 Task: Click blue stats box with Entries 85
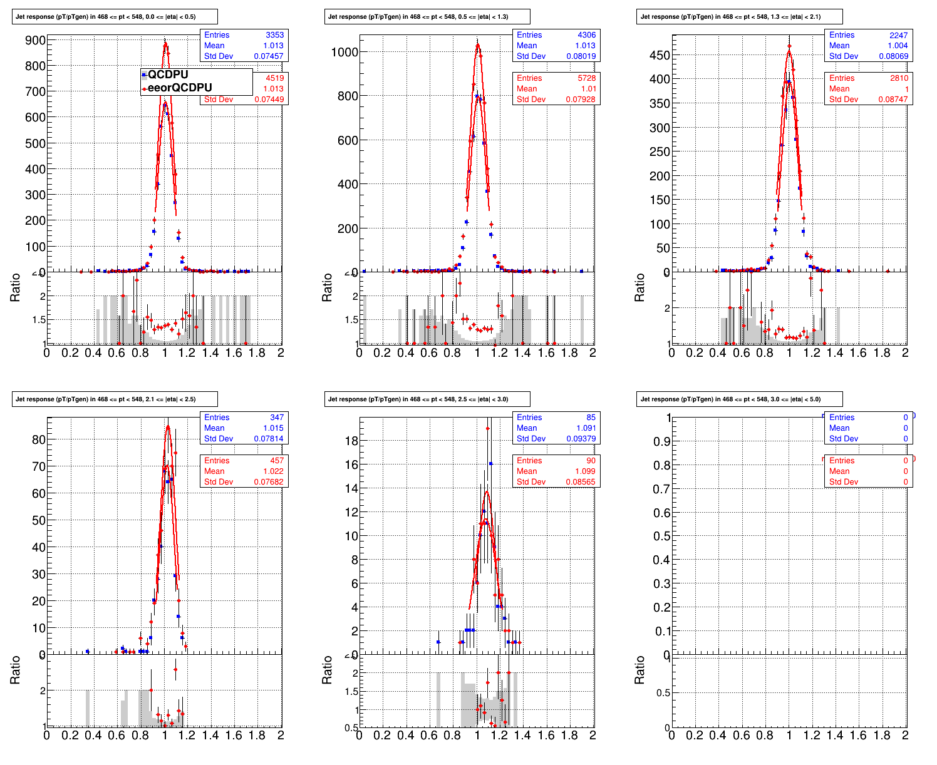point(556,428)
